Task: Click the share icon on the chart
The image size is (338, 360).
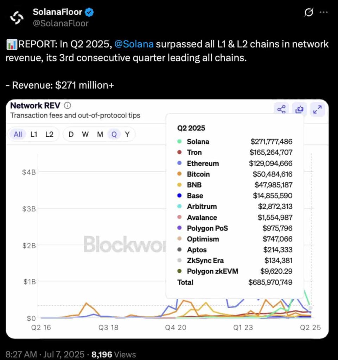Action: [281, 110]
